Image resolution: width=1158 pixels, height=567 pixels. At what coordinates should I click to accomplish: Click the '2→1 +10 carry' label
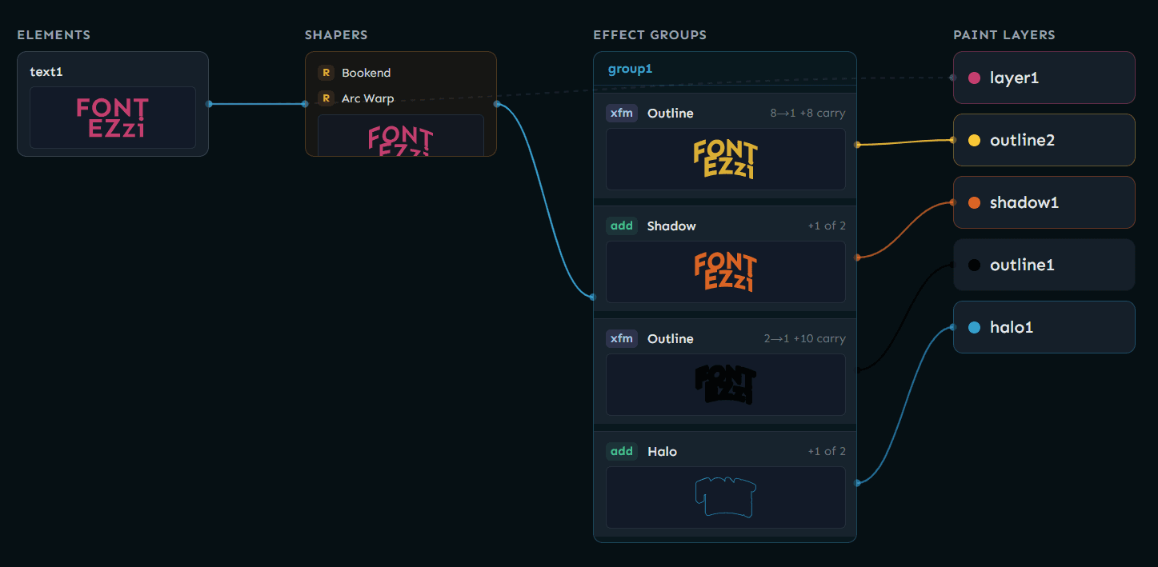pos(804,339)
